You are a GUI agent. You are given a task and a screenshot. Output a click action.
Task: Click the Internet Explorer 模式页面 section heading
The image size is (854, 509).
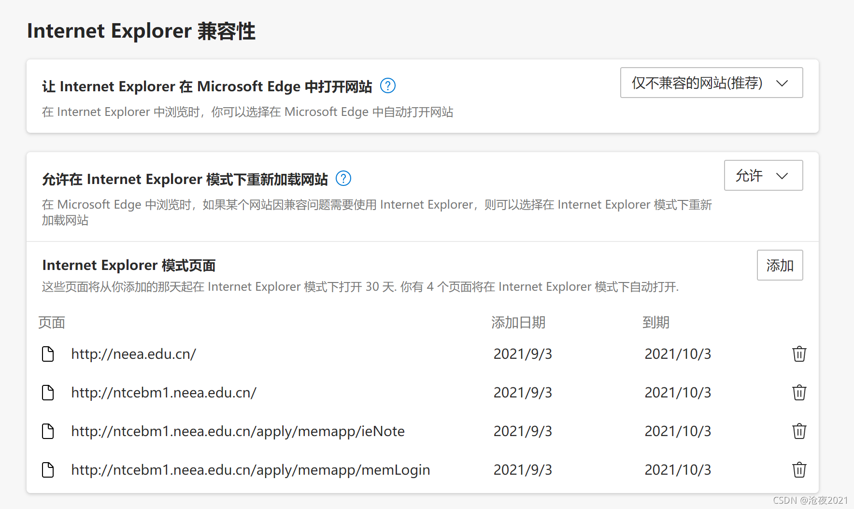click(x=129, y=265)
